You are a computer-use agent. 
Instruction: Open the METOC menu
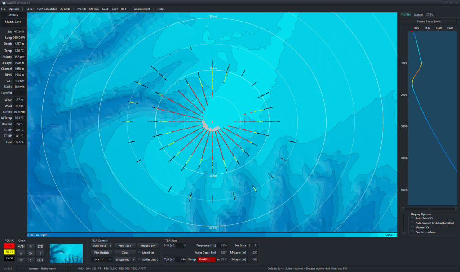(93, 9)
